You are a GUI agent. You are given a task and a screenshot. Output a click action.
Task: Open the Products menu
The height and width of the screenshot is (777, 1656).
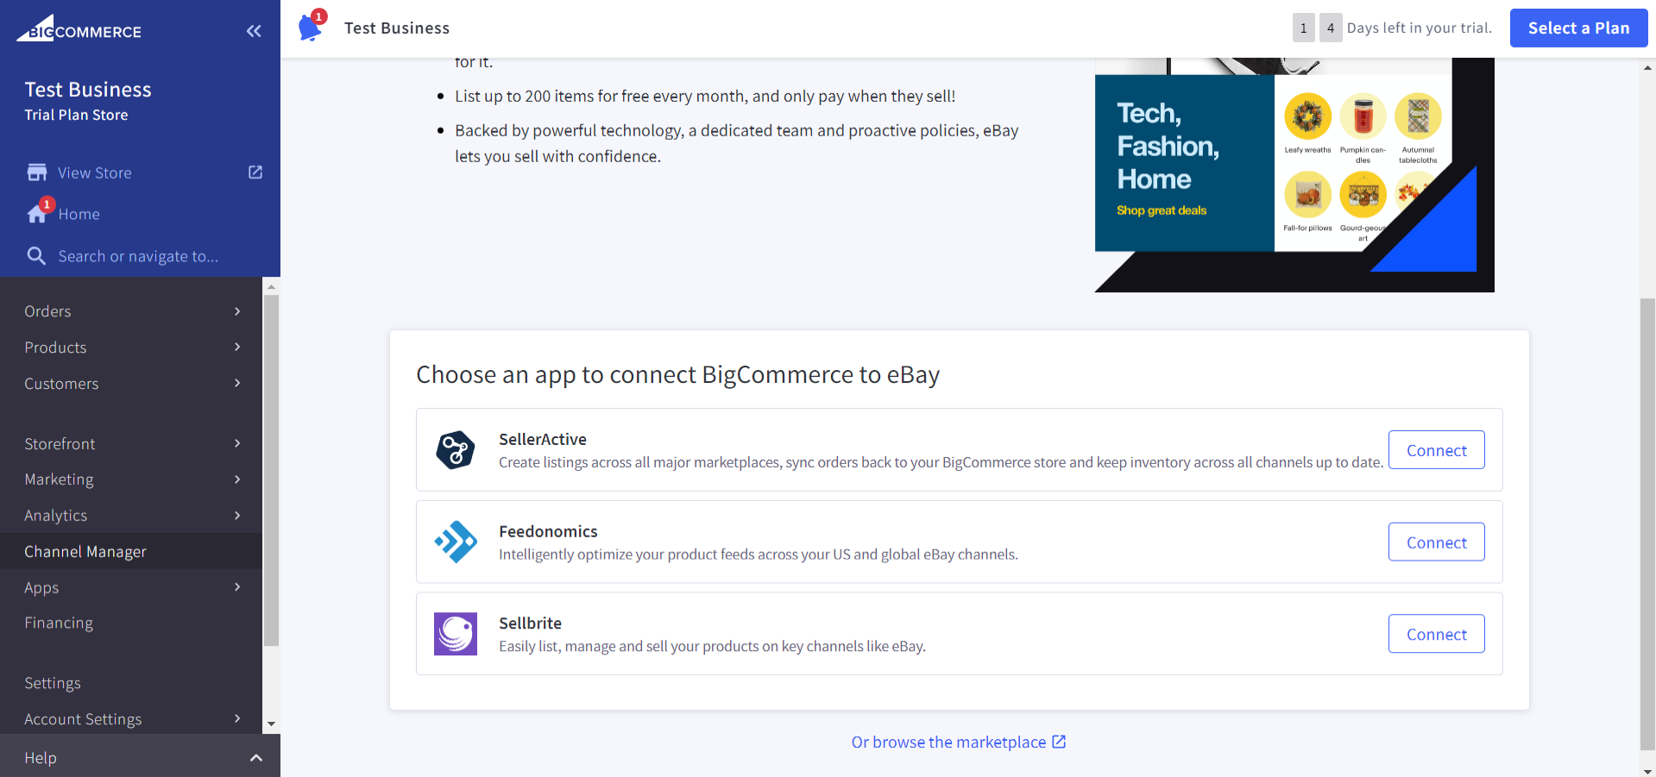pos(131,348)
